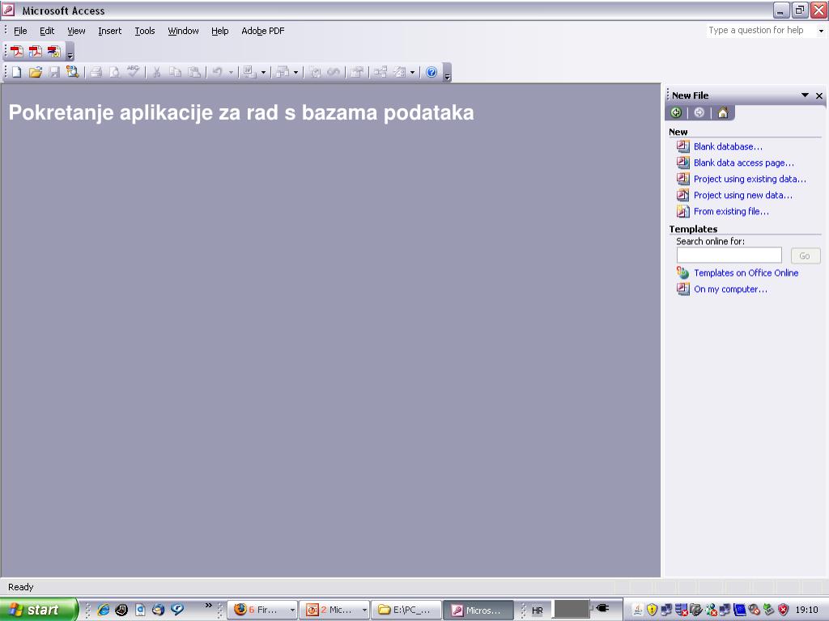Click the Type a question for help box
829x621 pixels.
(x=760, y=31)
